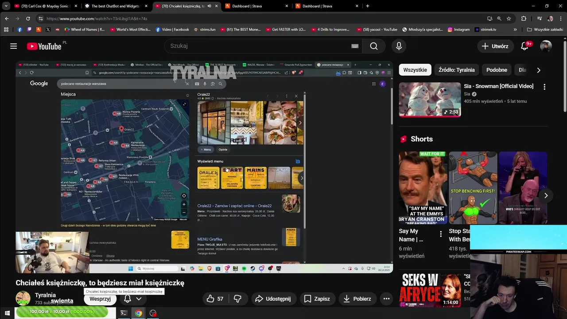Open options menu for Say My Name short

coord(440,234)
